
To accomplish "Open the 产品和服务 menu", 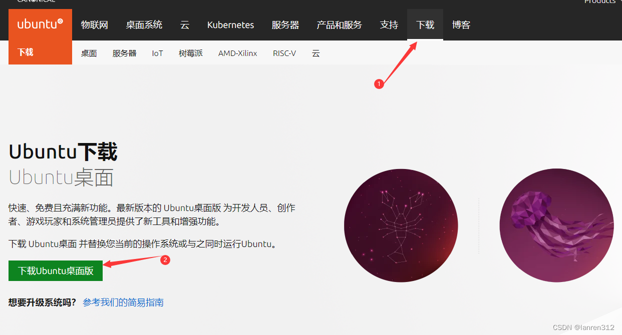I will tap(339, 25).
